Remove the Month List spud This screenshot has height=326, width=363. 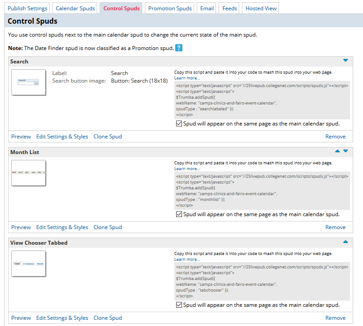coord(335,227)
